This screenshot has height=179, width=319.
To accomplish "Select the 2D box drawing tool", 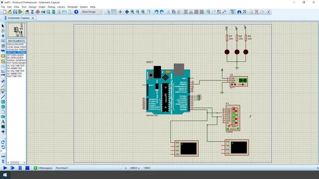I will pyautogui.click(x=3, y=102).
